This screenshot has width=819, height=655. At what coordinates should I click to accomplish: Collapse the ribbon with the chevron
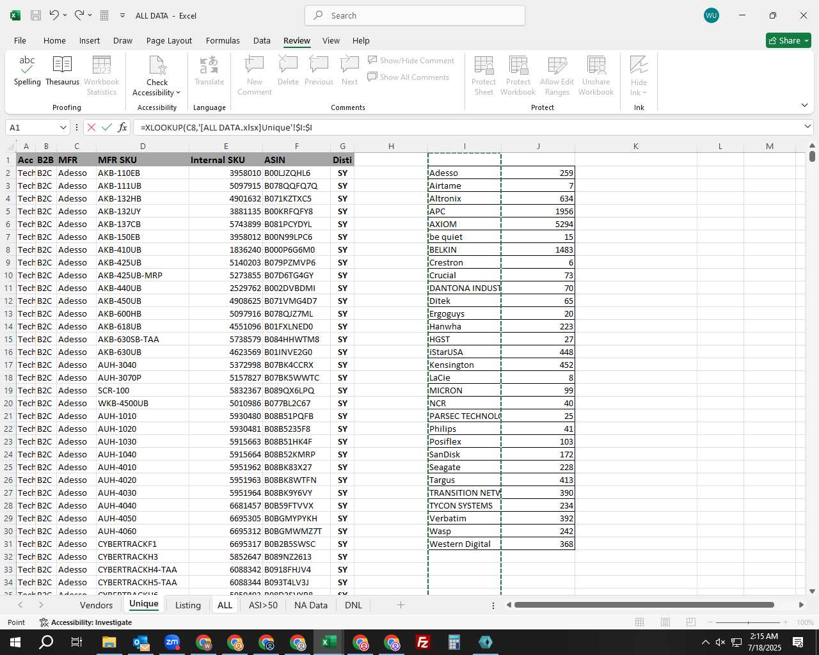coord(804,106)
